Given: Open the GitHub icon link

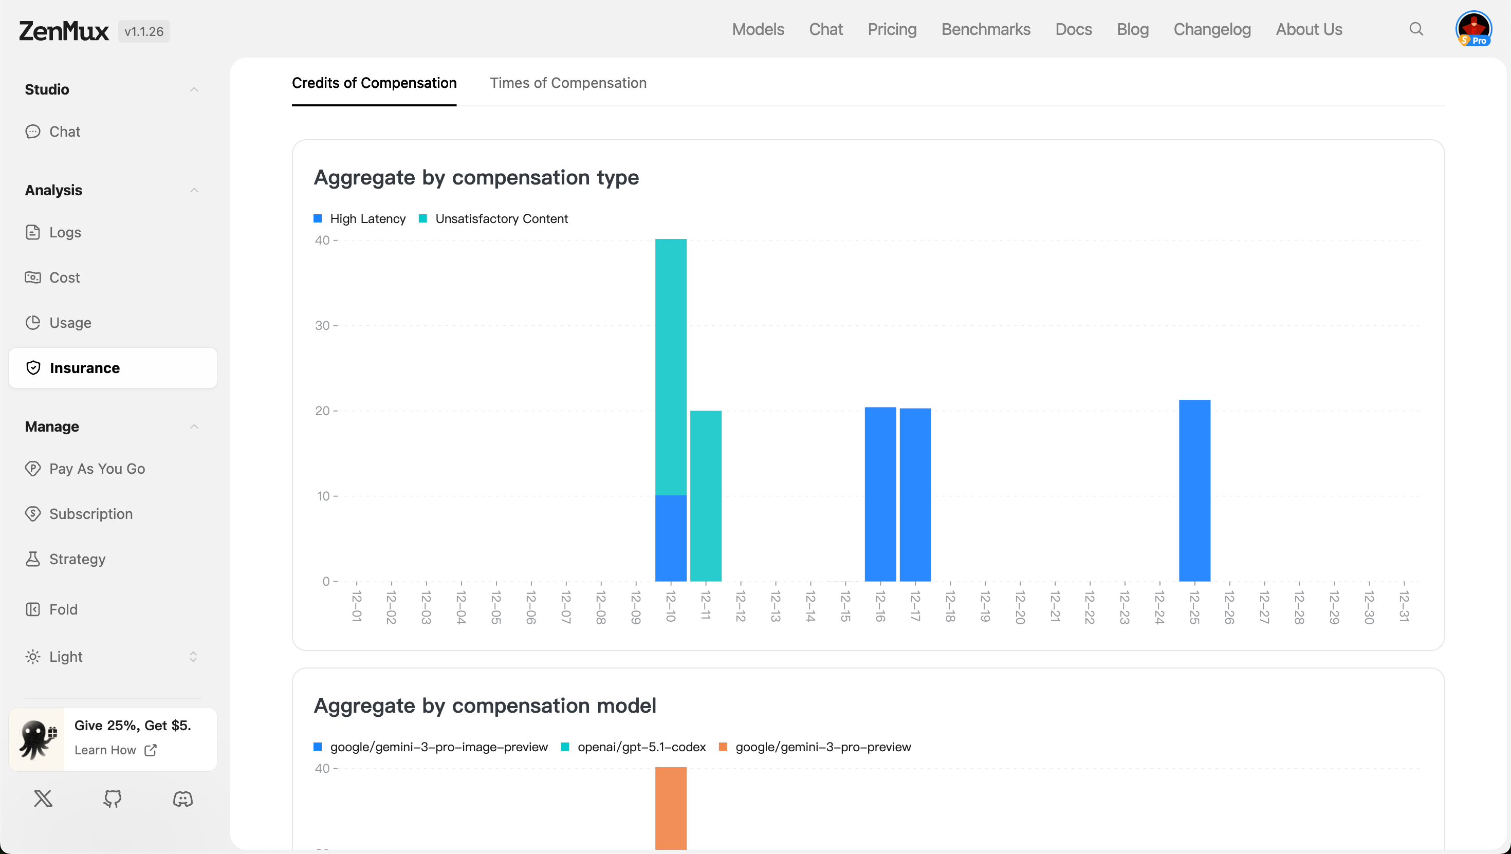Looking at the screenshot, I should (113, 799).
